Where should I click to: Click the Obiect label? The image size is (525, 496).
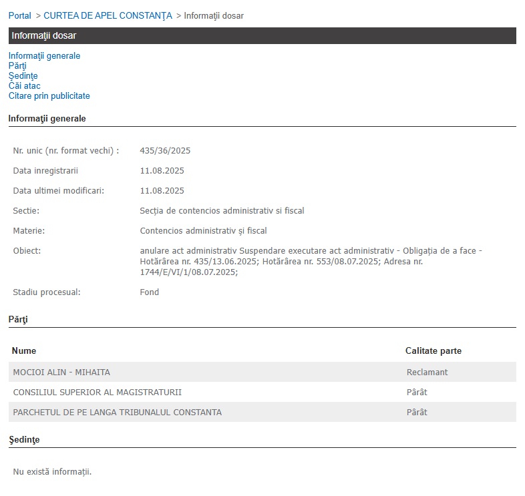click(x=27, y=251)
